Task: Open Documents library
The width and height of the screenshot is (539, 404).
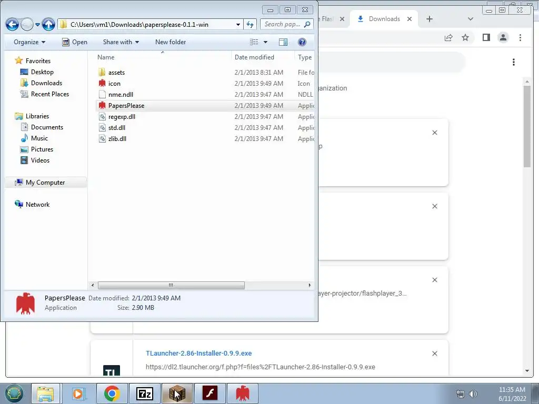Action: tap(42, 127)
